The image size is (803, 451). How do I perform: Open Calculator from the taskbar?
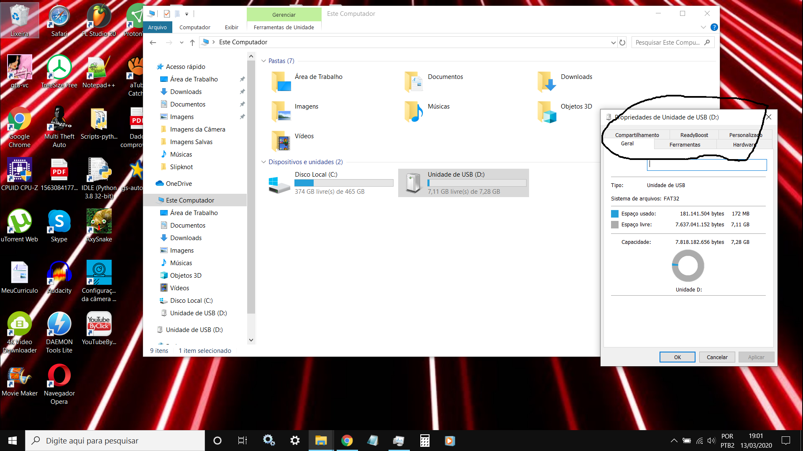pyautogui.click(x=425, y=441)
